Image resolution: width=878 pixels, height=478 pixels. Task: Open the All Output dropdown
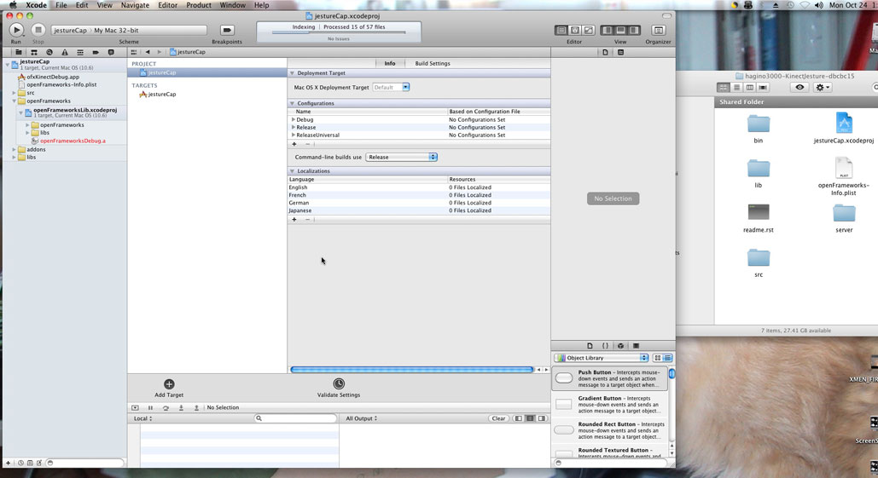click(x=361, y=418)
